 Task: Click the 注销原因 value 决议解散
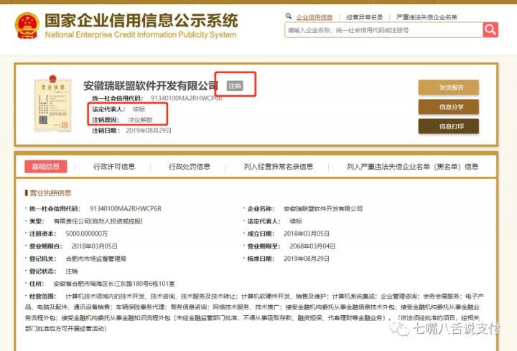(x=141, y=120)
